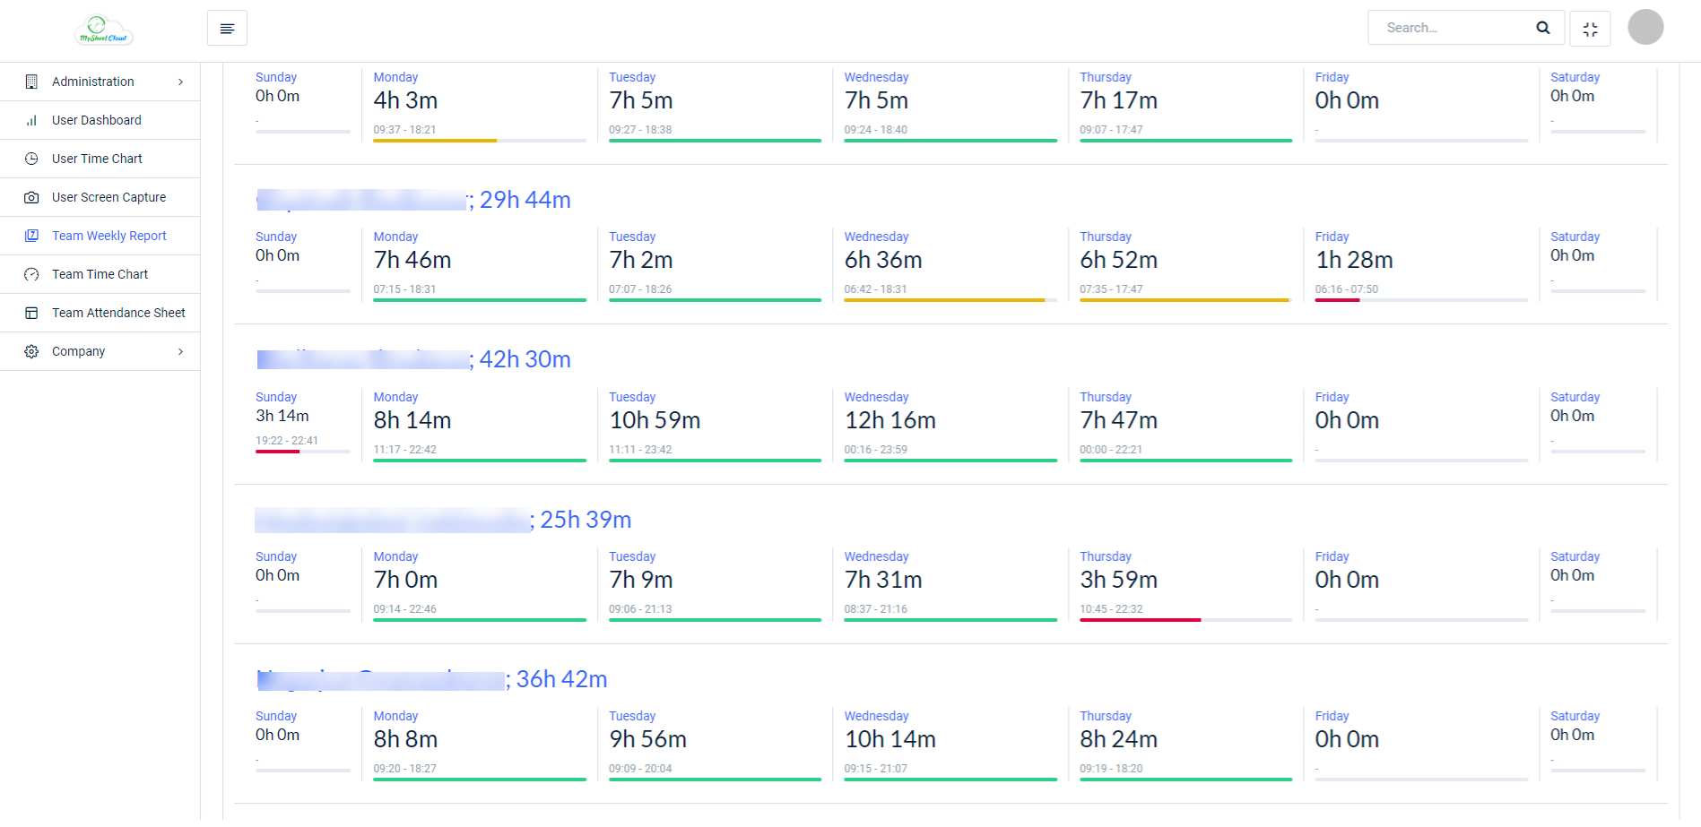Focus the Search input field
The height and width of the screenshot is (827, 1701).
coord(1453,28)
